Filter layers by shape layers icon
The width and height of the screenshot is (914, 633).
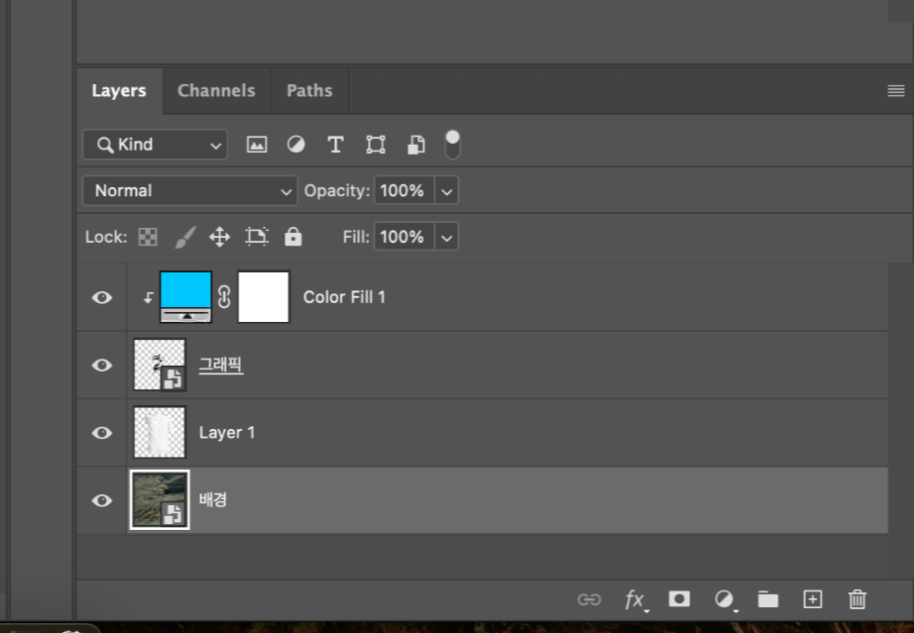(x=376, y=145)
